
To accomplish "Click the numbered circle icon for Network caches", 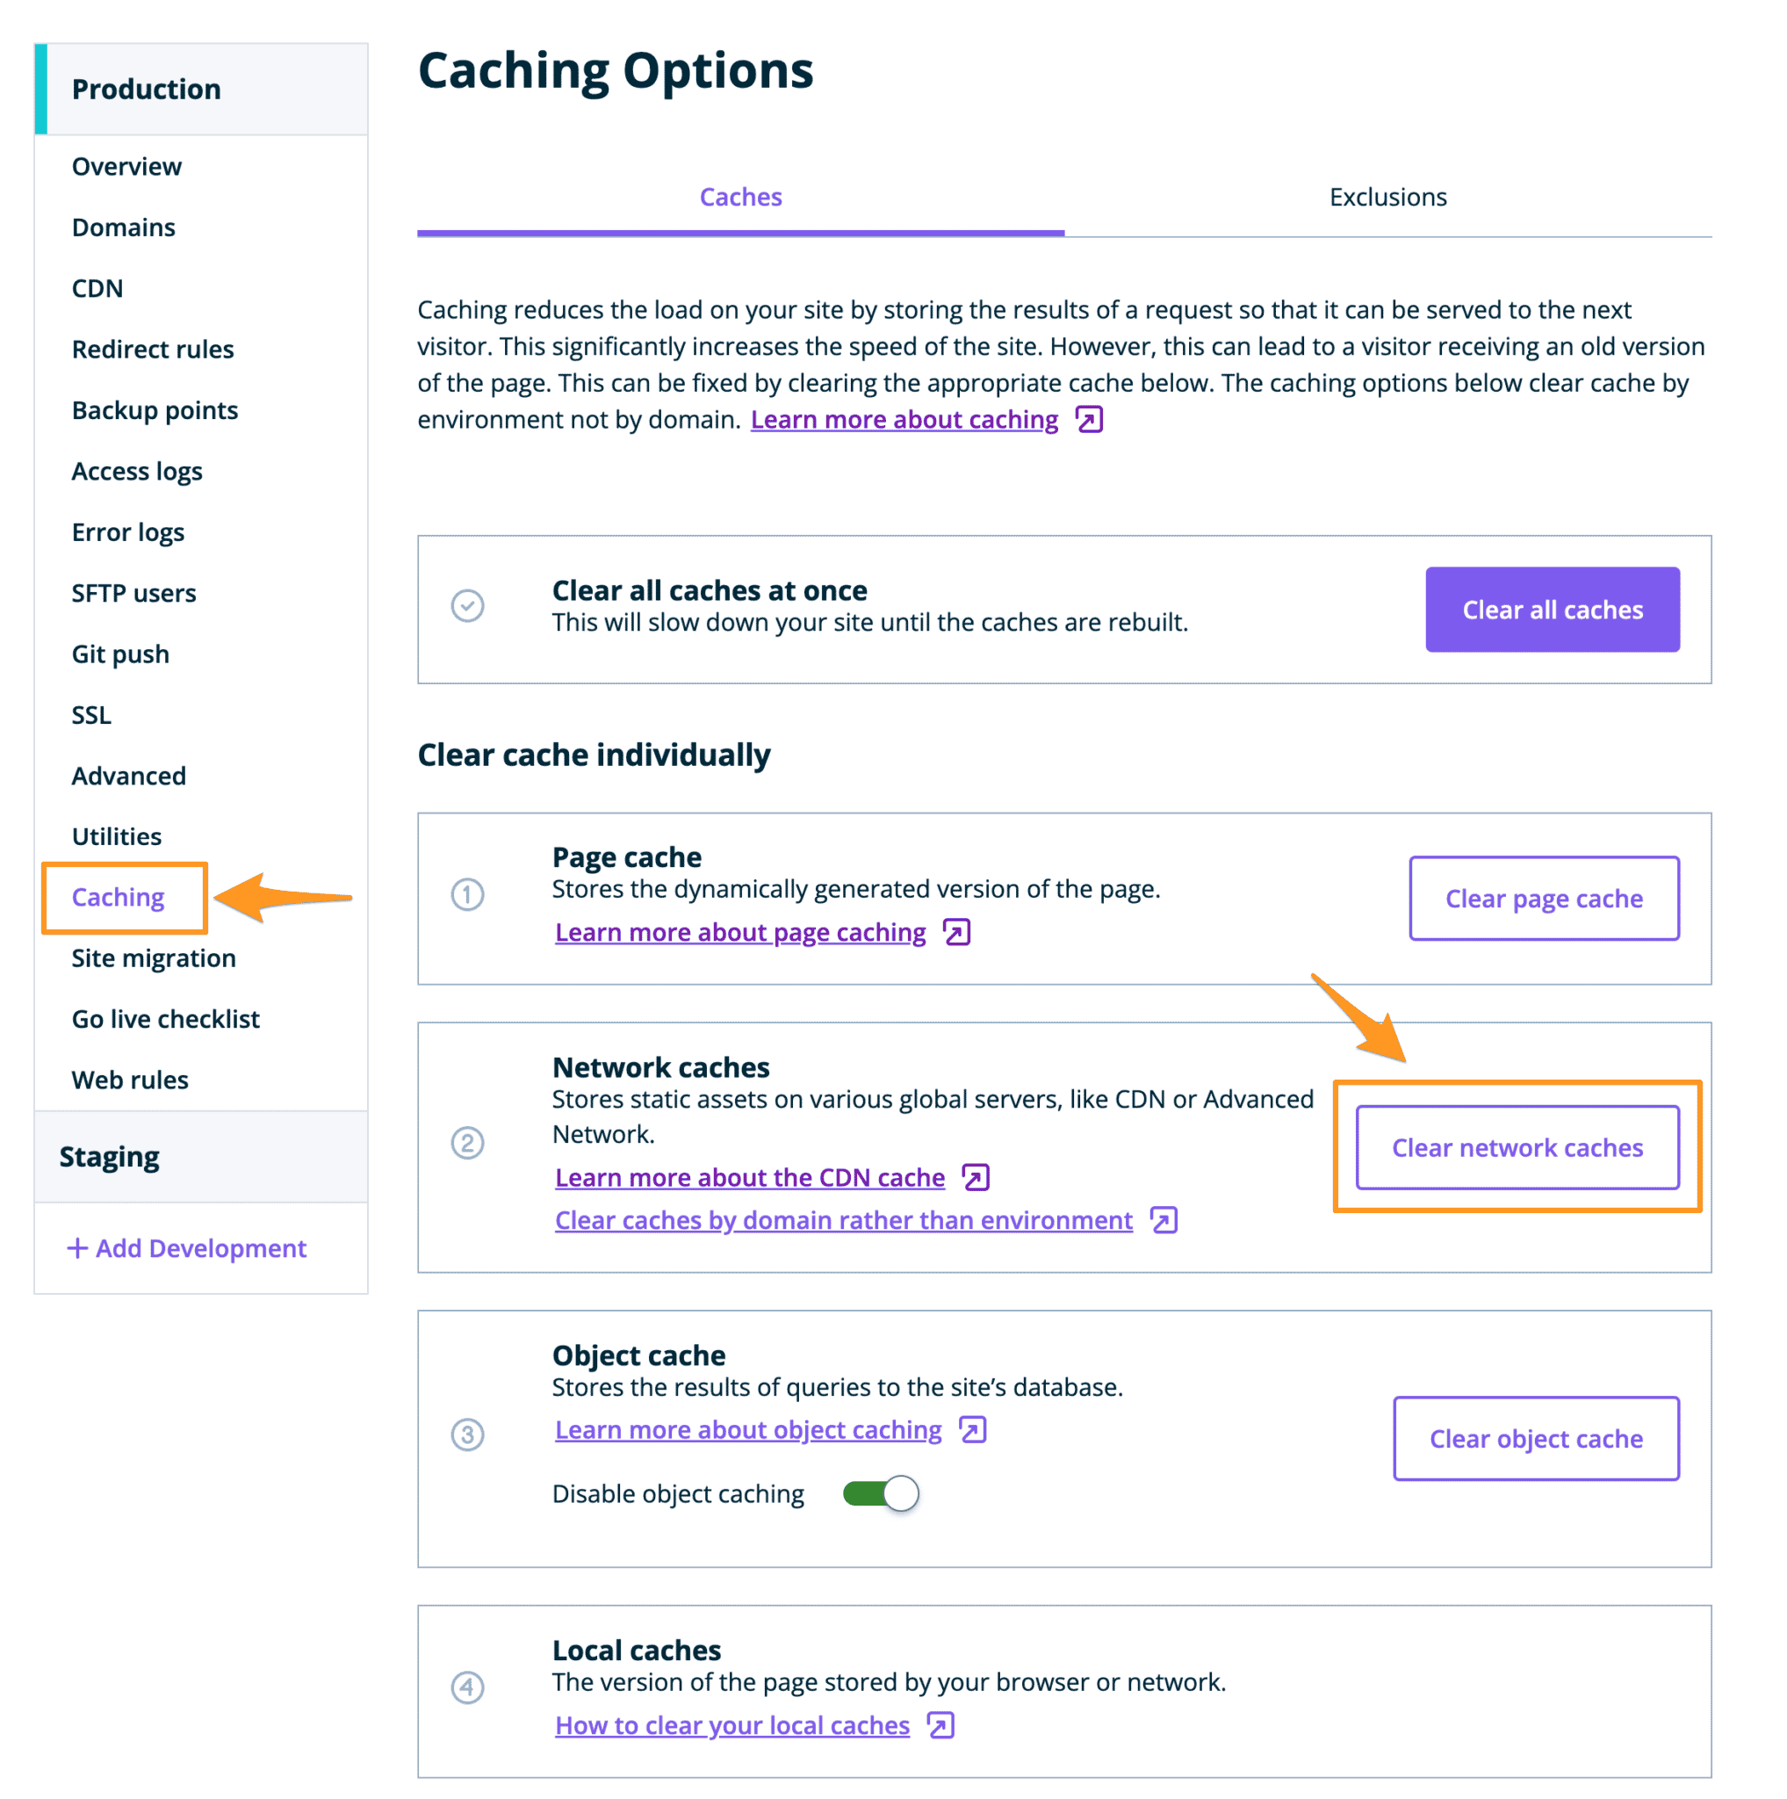I will click(x=467, y=1144).
